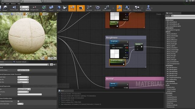The height and width of the screenshot is (109, 195).
Task: Click the Roughness texture node thumbnail
Action: click(115, 54)
